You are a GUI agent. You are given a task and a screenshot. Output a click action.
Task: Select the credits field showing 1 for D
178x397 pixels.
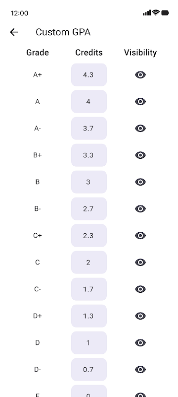point(89,343)
